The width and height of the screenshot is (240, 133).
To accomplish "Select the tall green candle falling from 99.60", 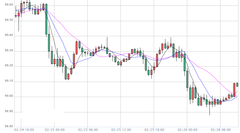I will (x=46, y=19).
